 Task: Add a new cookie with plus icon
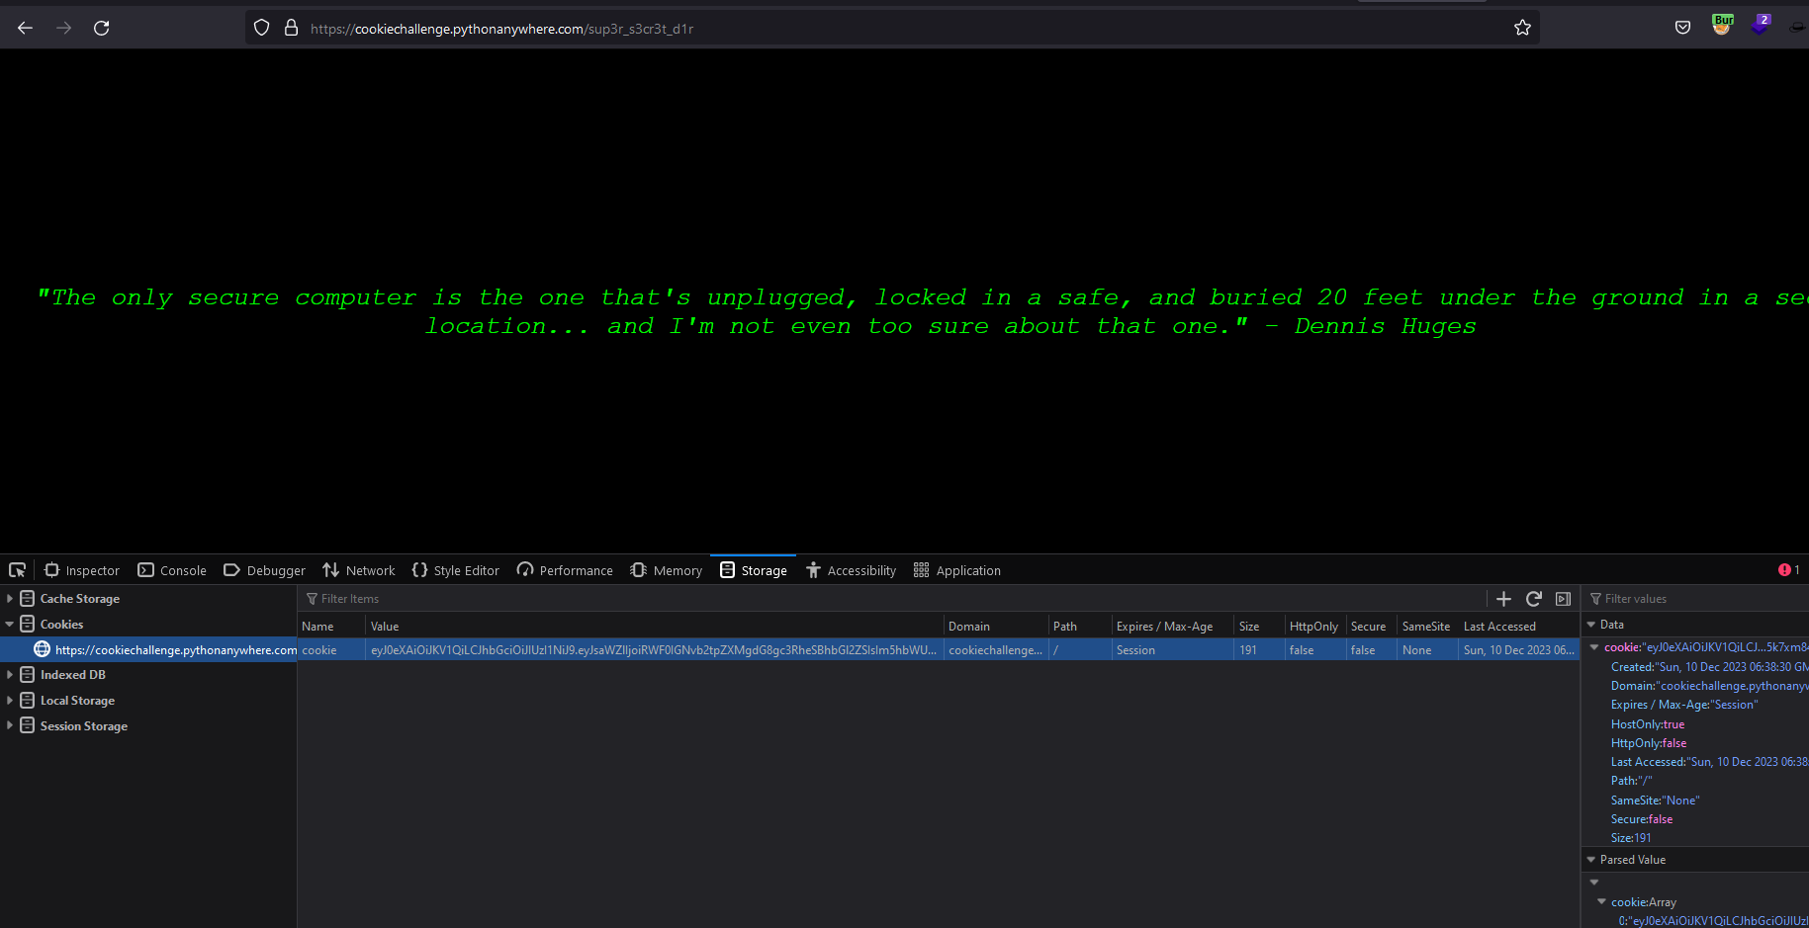pyautogui.click(x=1503, y=599)
